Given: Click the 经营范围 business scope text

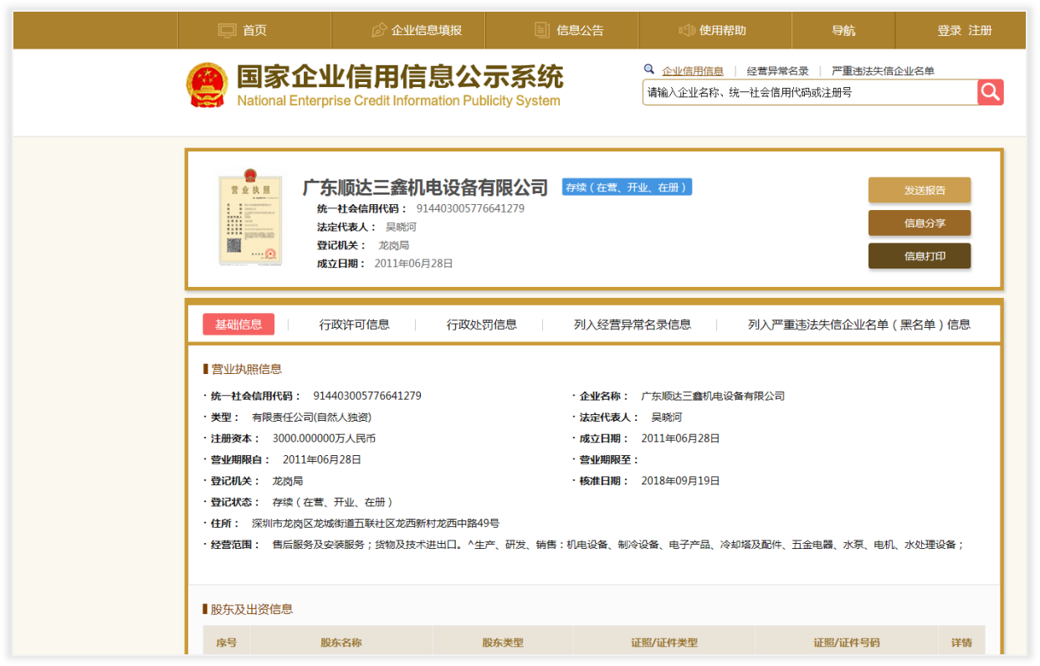Looking at the screenshot, I should coord(618,545).
